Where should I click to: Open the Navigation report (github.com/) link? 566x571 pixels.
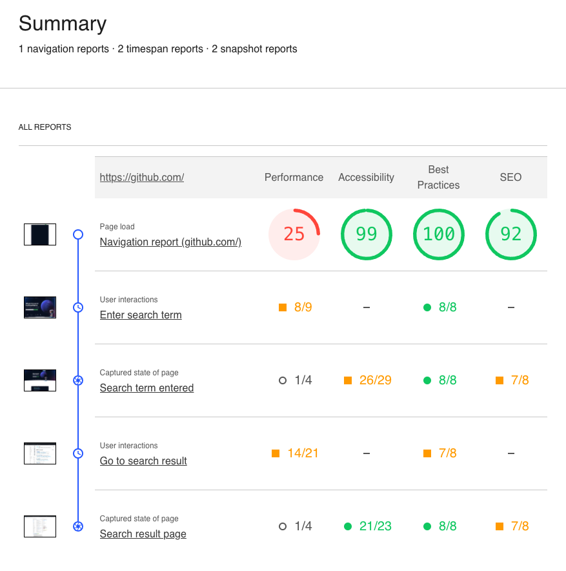click(170, 242)
